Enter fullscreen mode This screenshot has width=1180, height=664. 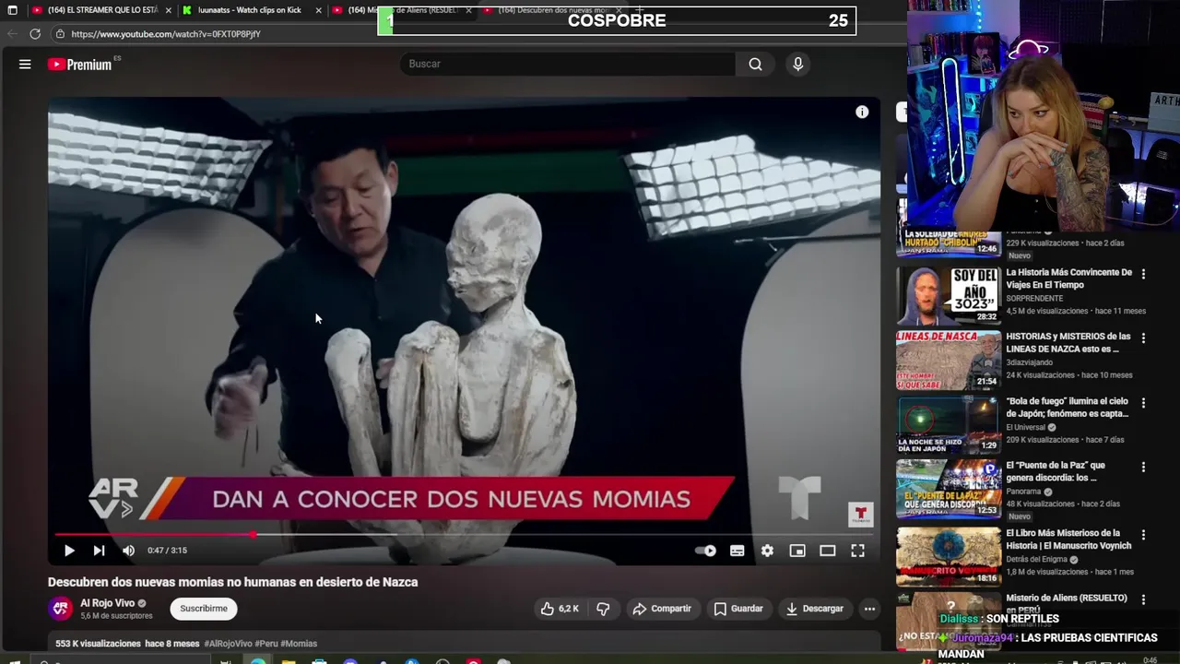tap(857, 551)
